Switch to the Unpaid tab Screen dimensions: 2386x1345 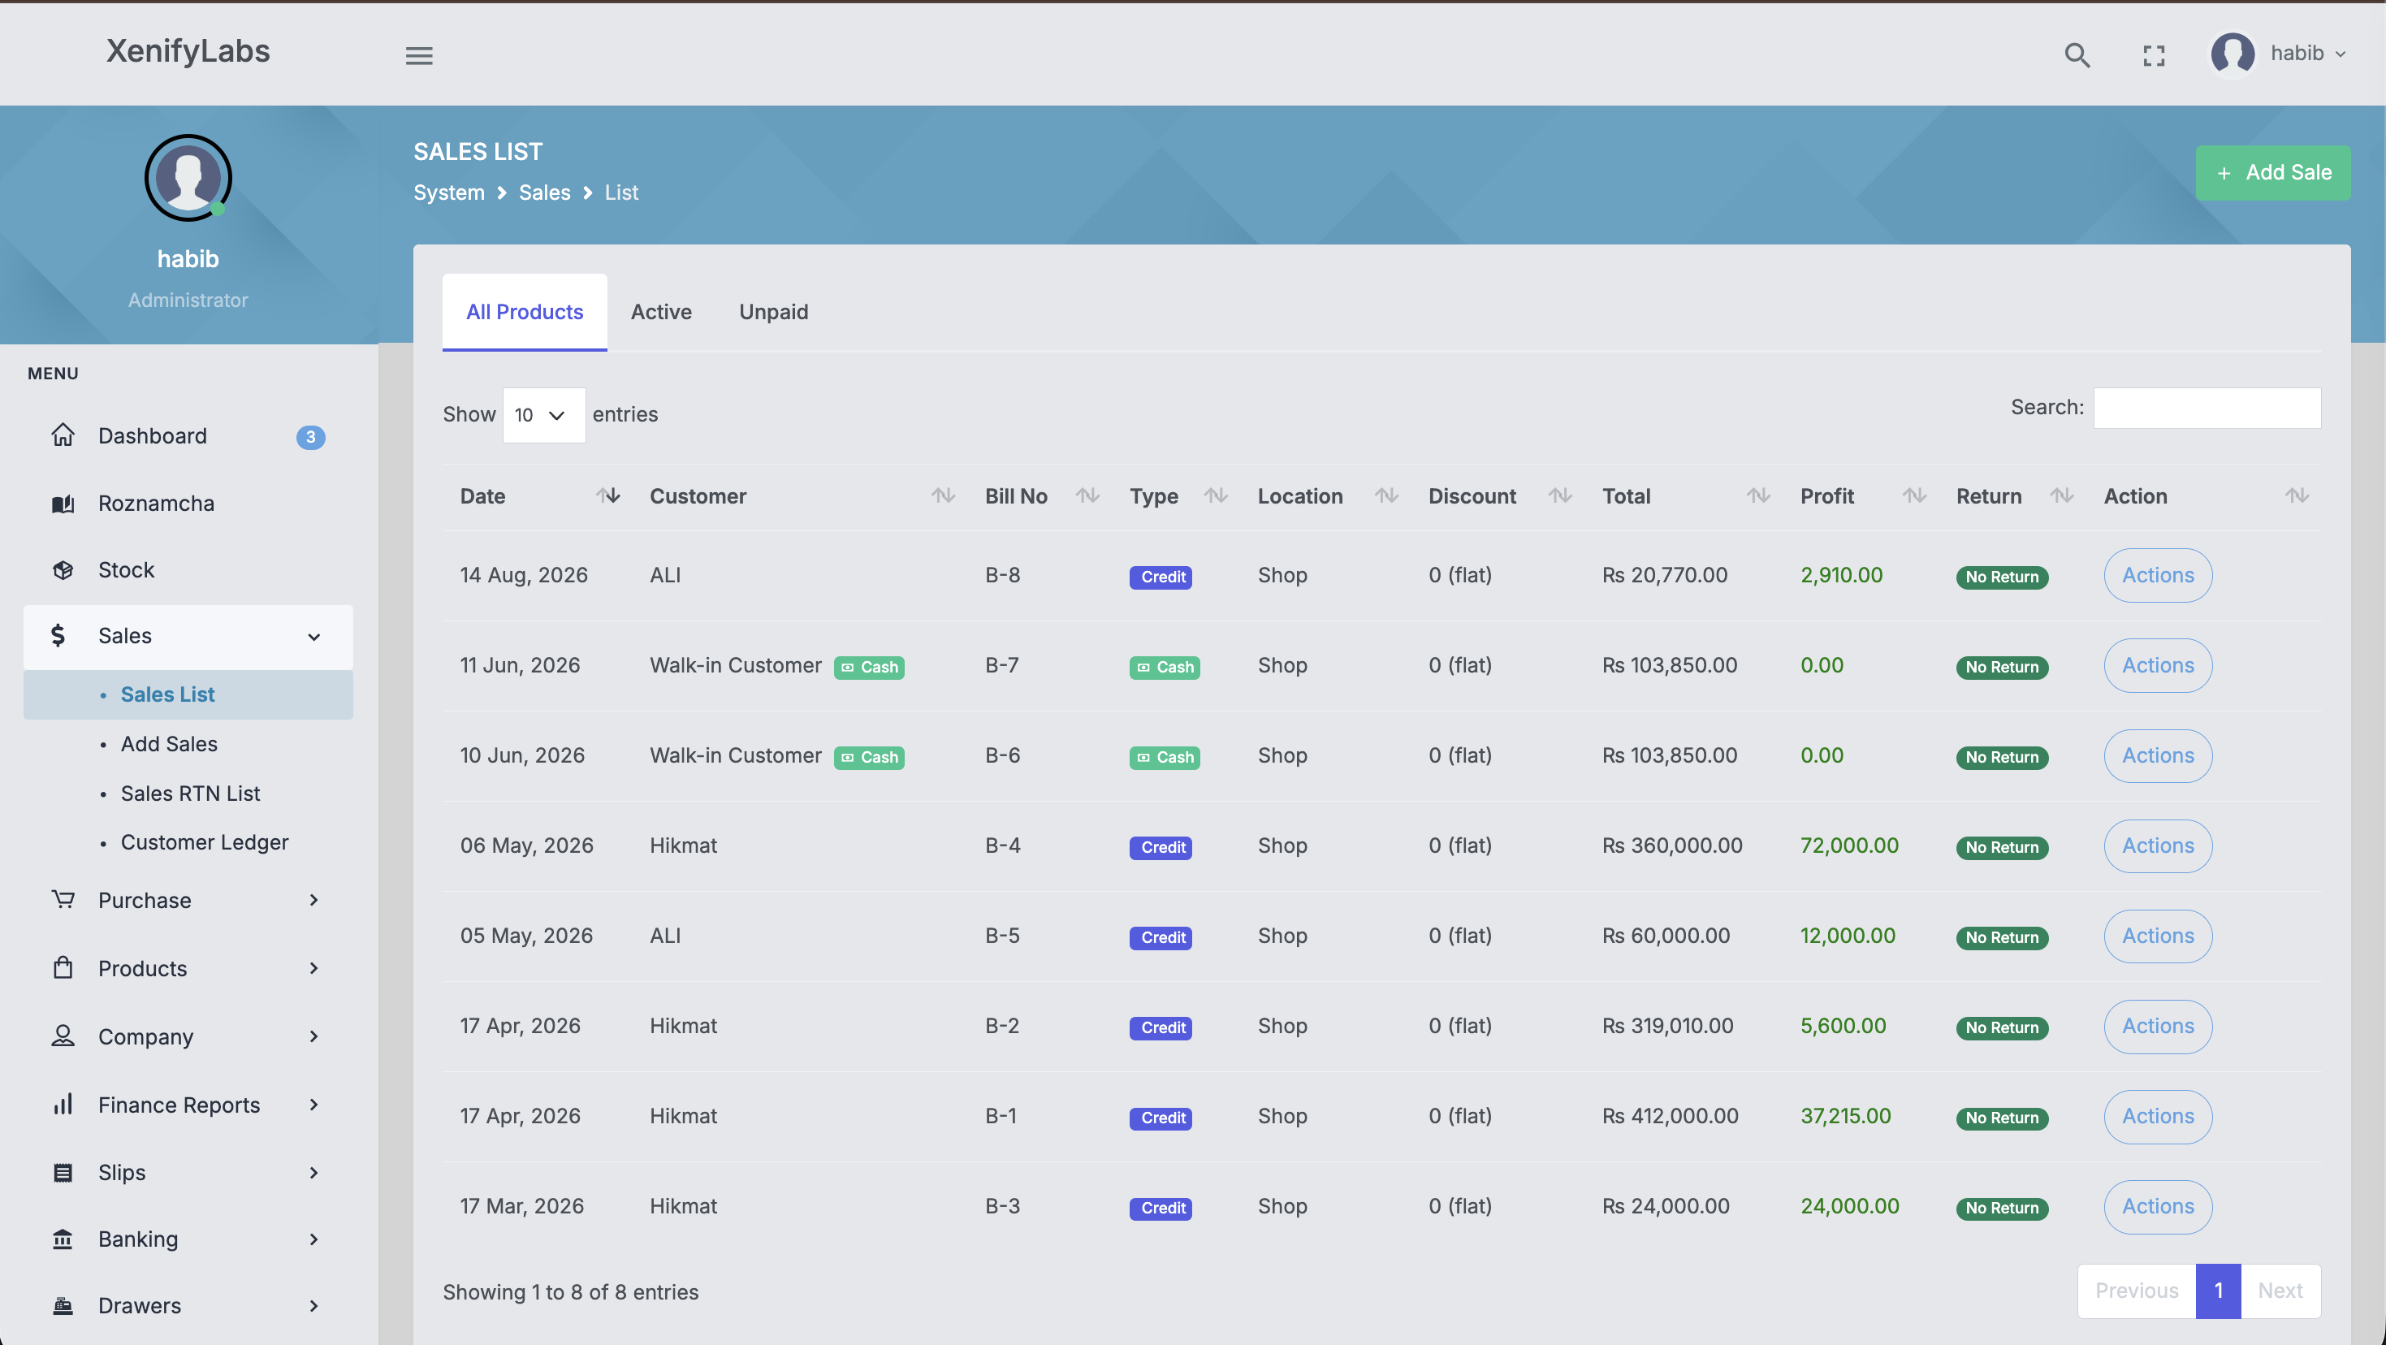pyautogui.click(x=773, y=312)
